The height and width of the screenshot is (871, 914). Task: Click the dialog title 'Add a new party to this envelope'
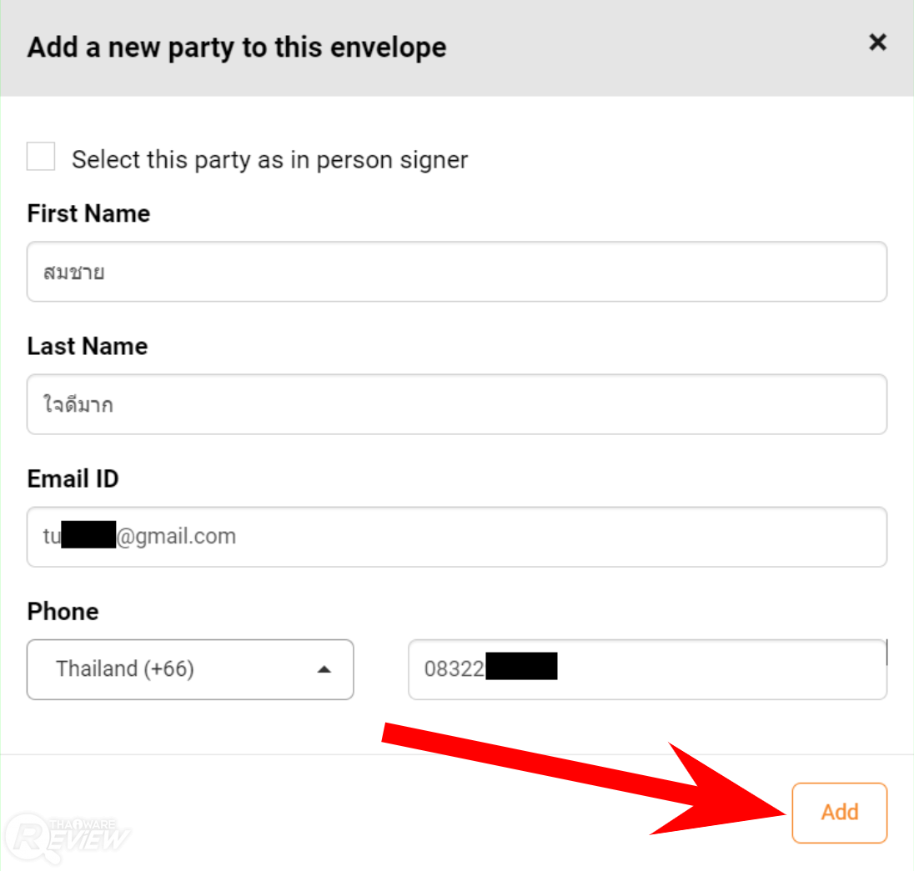[x=237, y=48]
